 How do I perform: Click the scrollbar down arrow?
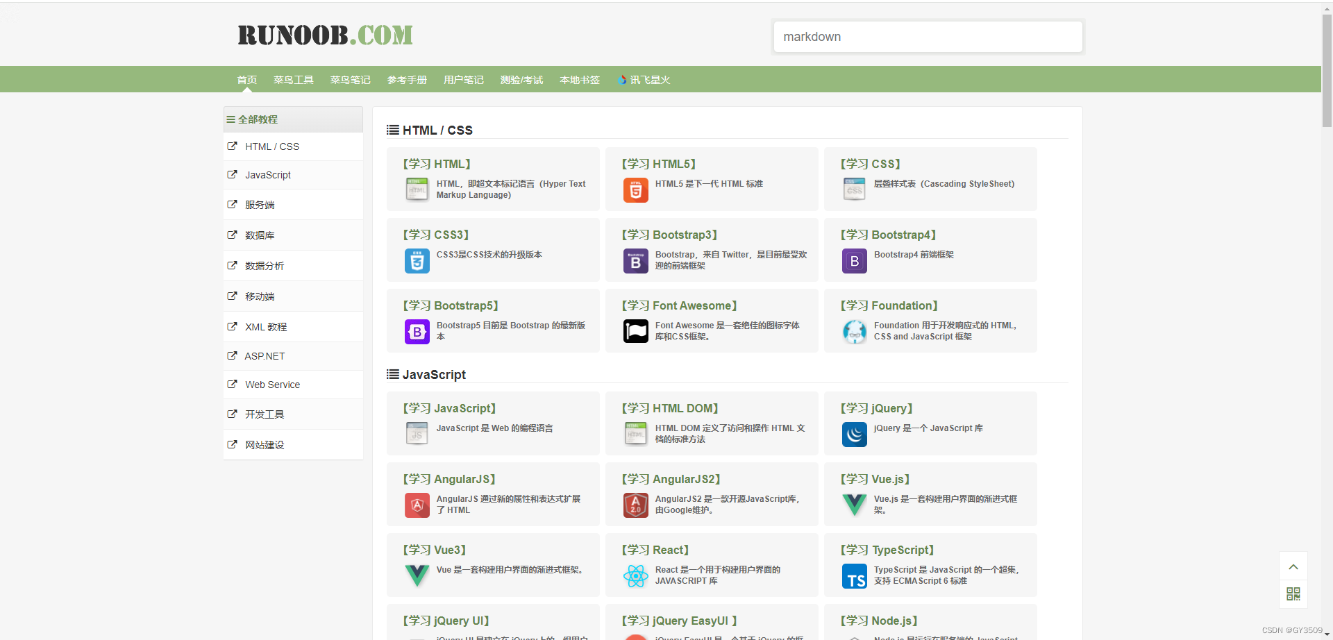coord(1327,634)
